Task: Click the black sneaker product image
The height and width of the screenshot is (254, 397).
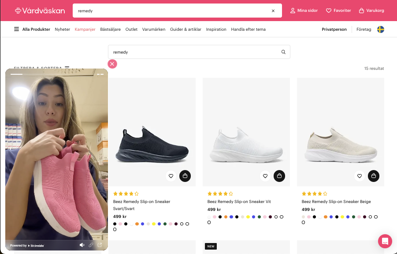Action: pos(152,132)
